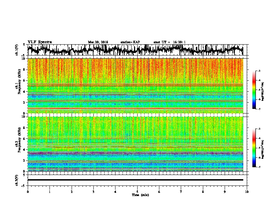The width and height of the screenshot is (278, 215).
Task: Click the 4 kHz tick on ch.1 spectrogram
Action: coord(24,92)
